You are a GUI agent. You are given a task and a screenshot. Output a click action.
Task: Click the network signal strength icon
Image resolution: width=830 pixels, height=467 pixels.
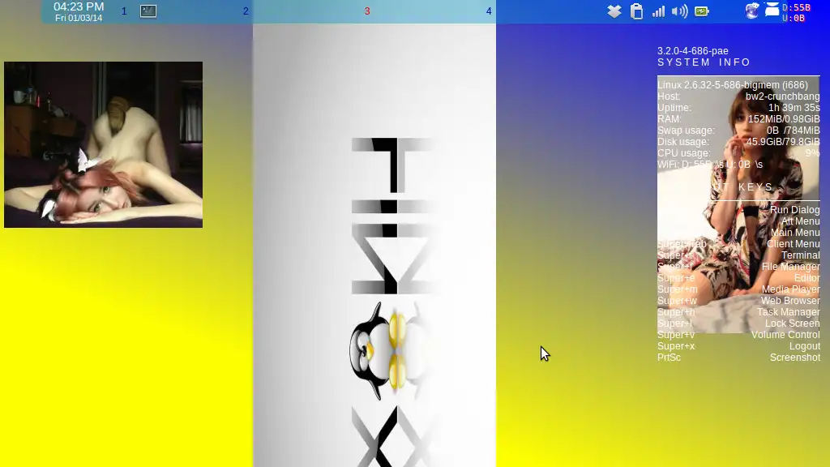[x=658, y=11]
